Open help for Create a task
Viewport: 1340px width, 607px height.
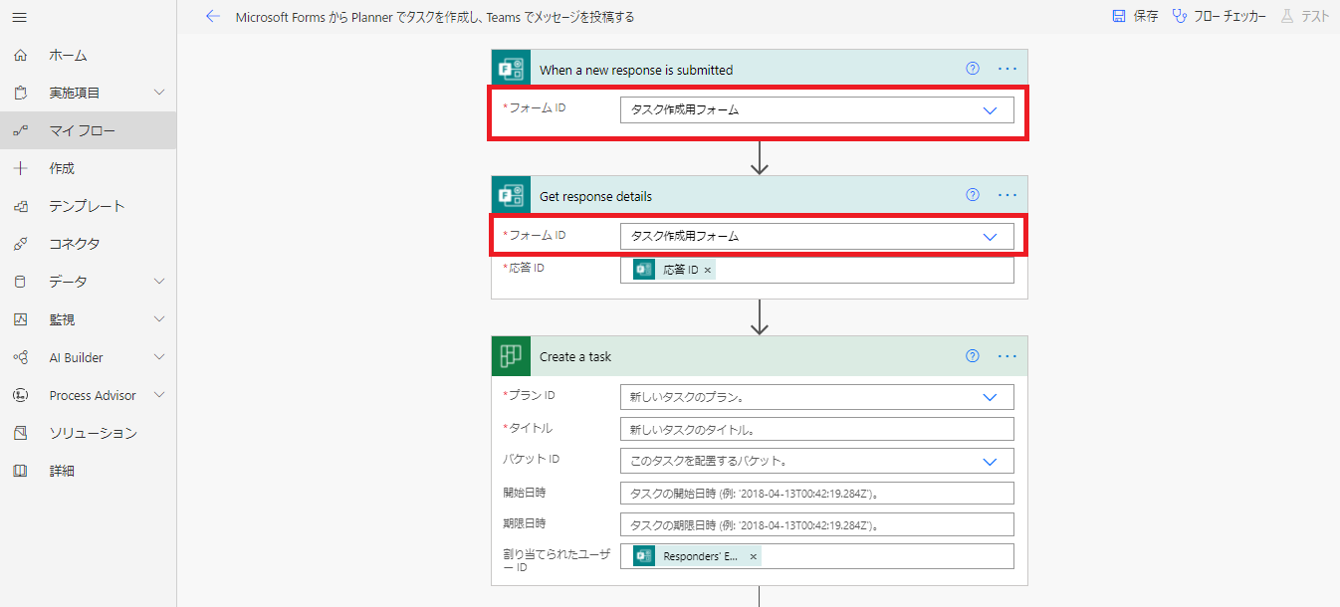[x=973, y=356]
